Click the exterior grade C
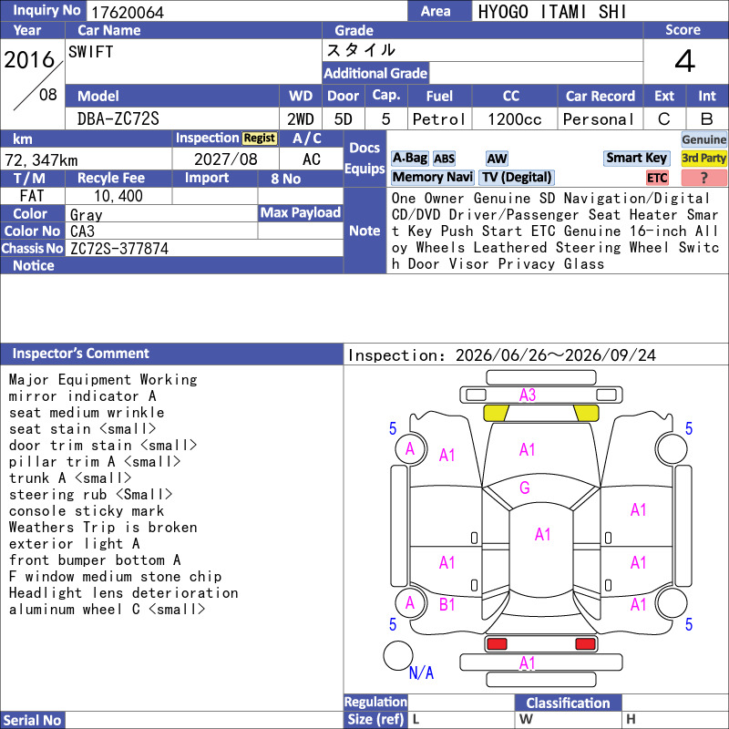The image size is (729, 729). click(x=664, y=119)
